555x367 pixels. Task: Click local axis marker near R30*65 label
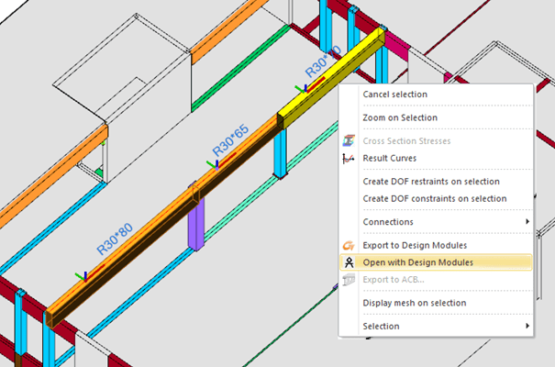[213, 165]
